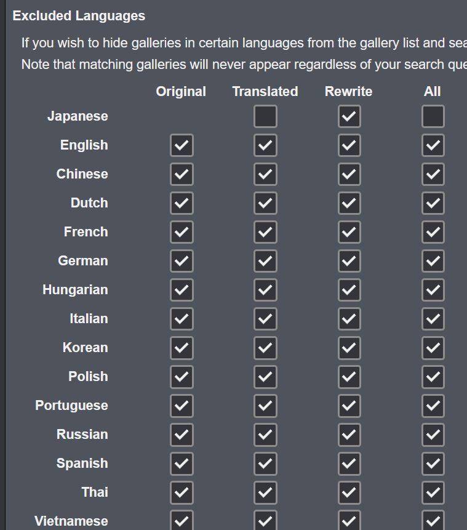This screenshot has width=467, height=530.
Task: Uncheck the Korean All checkbox
Action: (433, 348)
